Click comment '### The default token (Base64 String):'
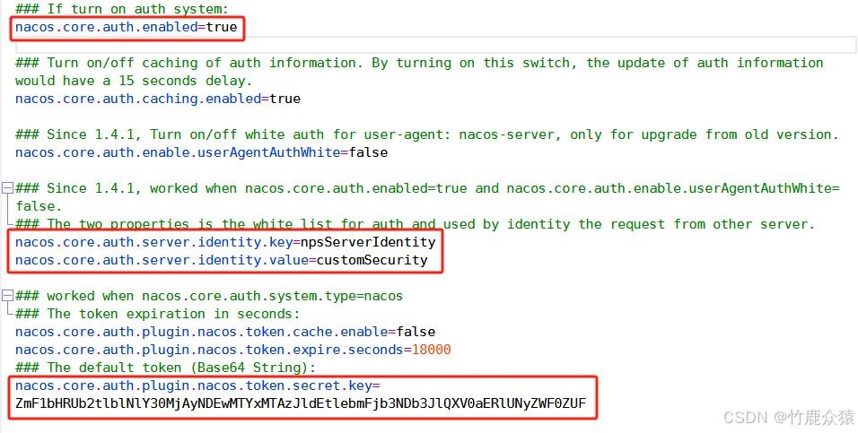Screen dimensions: 858x433 pyautogui.click(x=166, y=368)
